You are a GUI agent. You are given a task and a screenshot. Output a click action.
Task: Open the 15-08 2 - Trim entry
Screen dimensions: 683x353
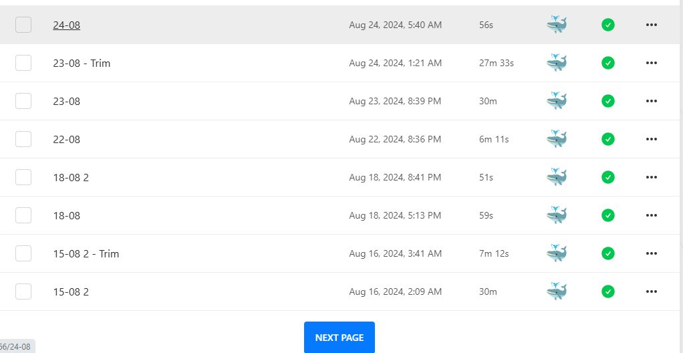(86, 254)
